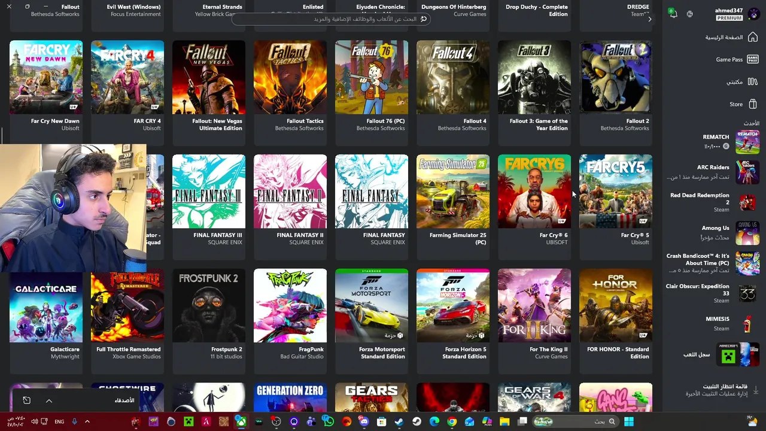The image size is (766, 431).
Task: Open the play history (سجل اللعب) entry
Action: coord(697,354)
